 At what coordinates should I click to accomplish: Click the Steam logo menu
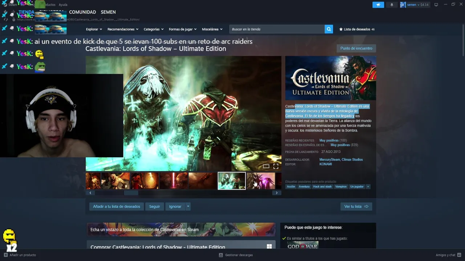click(10, 5)
